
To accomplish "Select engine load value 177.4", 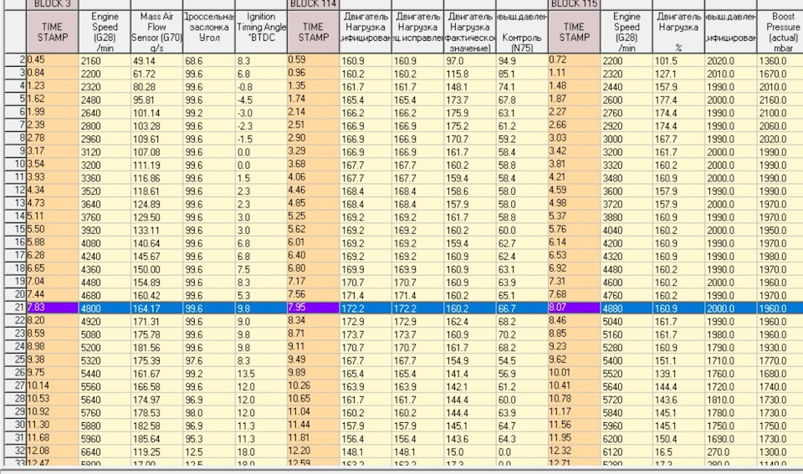I will 678,99.
